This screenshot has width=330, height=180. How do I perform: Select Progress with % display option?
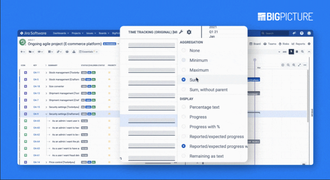click(x=184, y=127)
